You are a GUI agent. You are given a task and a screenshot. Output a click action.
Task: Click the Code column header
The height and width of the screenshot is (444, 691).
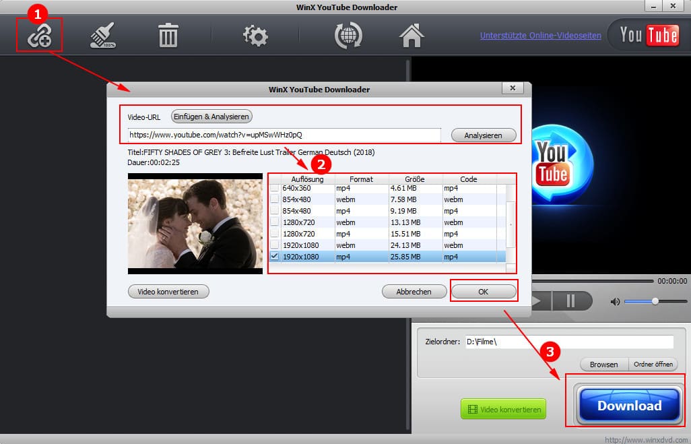[469, 179]
